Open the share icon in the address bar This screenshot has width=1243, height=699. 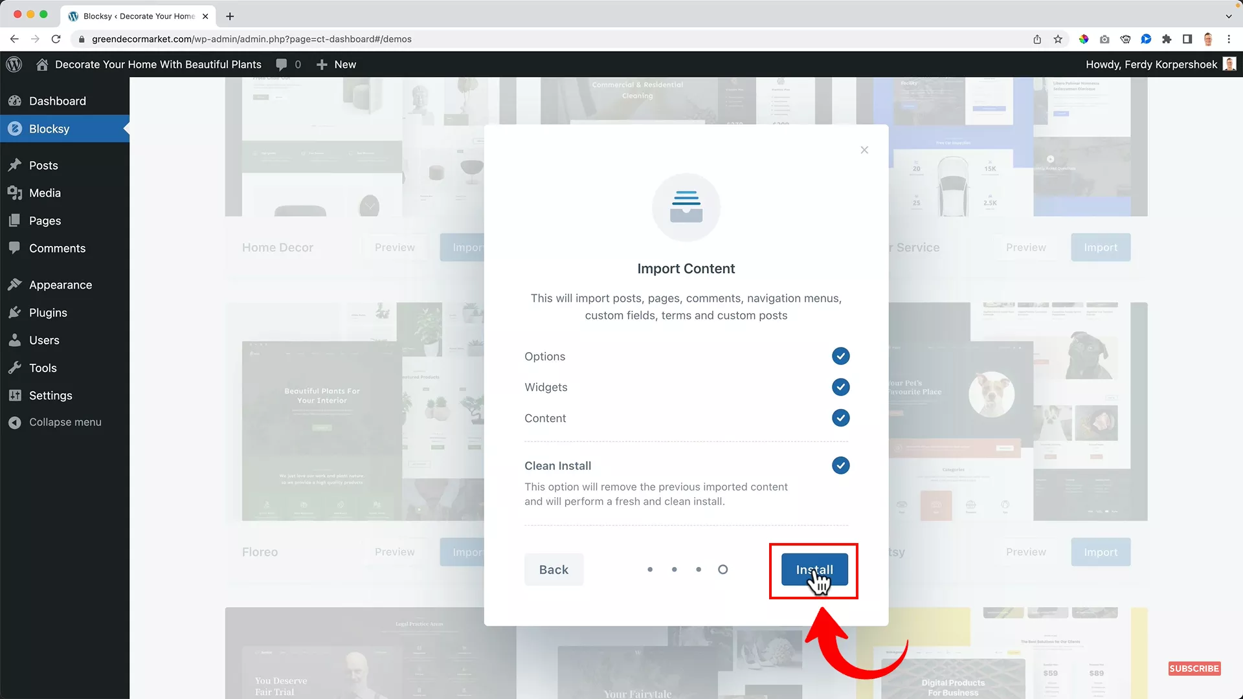click(1037, 39)
